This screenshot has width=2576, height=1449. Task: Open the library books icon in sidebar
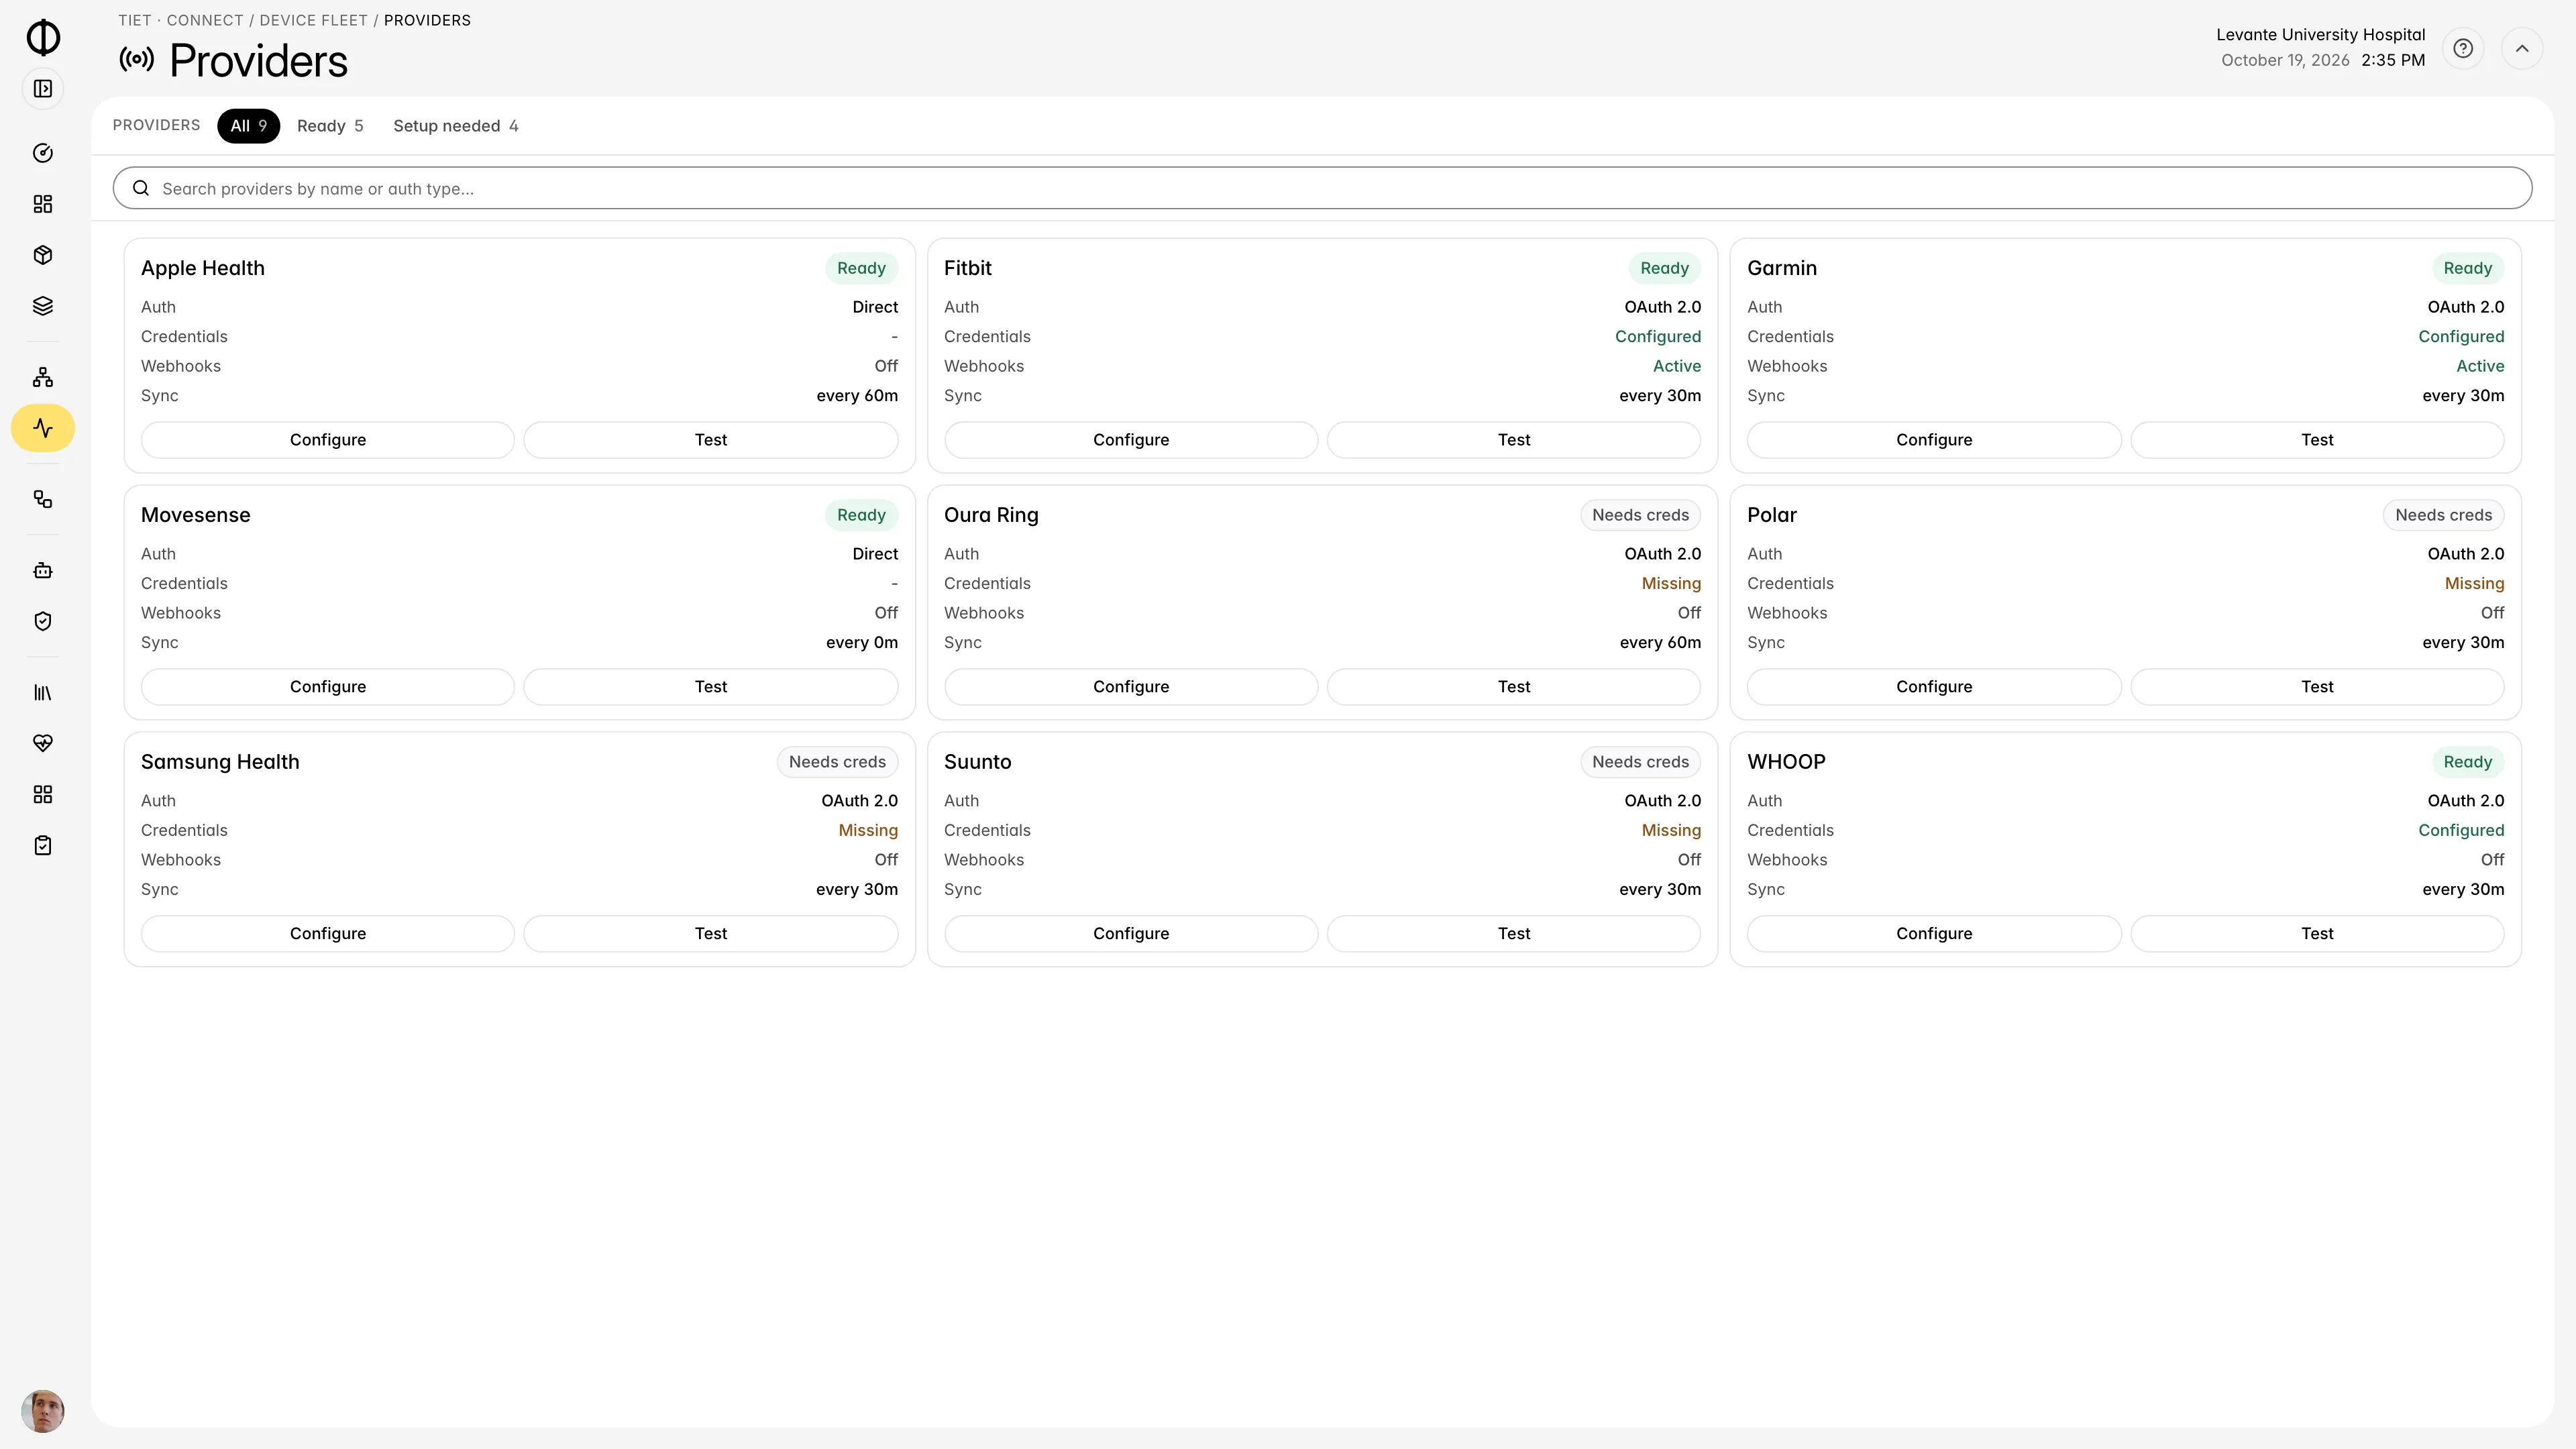coord(43,692)
